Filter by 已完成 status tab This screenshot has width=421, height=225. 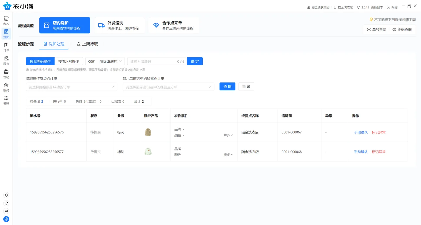point(118,101)
